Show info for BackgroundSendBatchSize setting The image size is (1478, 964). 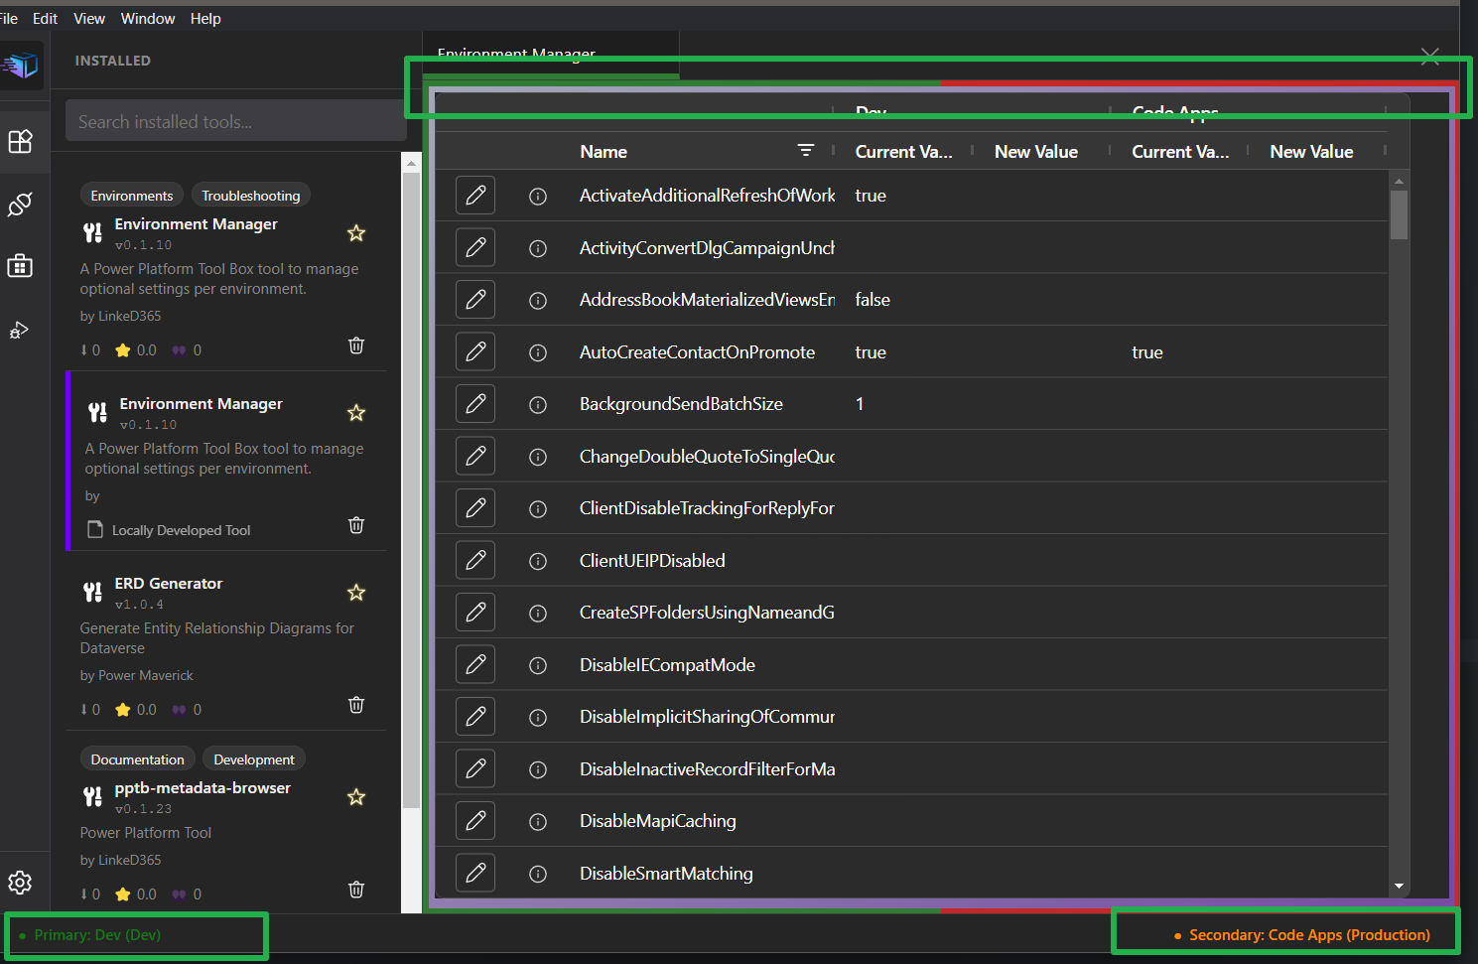[538, 404]
